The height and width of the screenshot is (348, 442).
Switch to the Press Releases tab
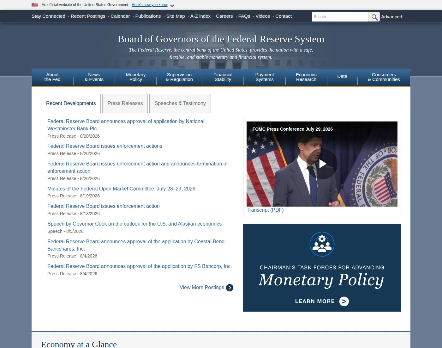click(125, 103)
